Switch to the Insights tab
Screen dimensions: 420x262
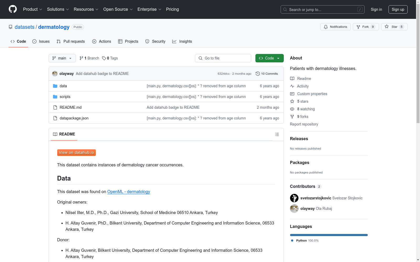point(182,41)
